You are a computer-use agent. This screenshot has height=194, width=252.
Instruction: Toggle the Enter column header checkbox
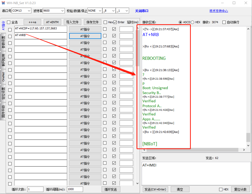pyautogui.click(x=115, y=22)
